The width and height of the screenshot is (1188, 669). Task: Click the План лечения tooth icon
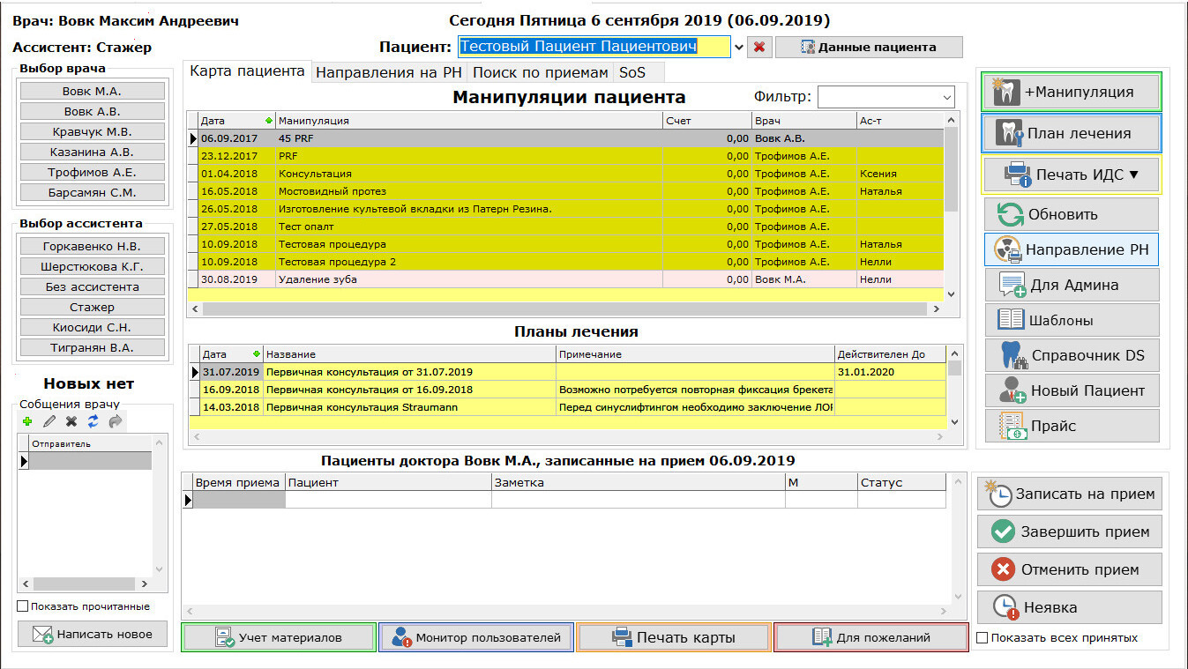1010,133
